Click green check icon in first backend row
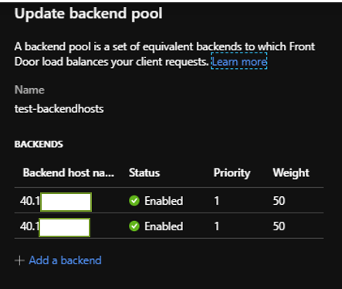The height and width of the screenshot is (289, 342). 134,201
